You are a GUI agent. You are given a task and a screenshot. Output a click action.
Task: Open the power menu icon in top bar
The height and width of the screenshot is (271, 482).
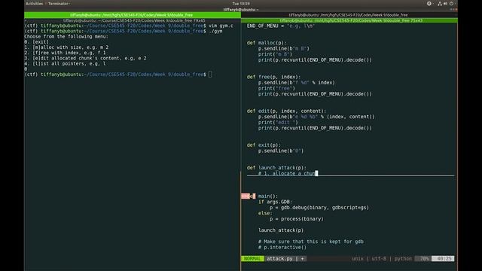pos(451,3)
